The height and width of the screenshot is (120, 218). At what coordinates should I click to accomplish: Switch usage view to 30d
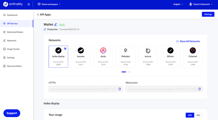[x=198, y=115]
